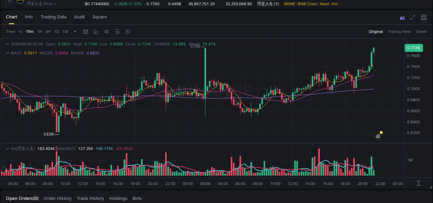Open the Trade History tab

coord(90,198)
